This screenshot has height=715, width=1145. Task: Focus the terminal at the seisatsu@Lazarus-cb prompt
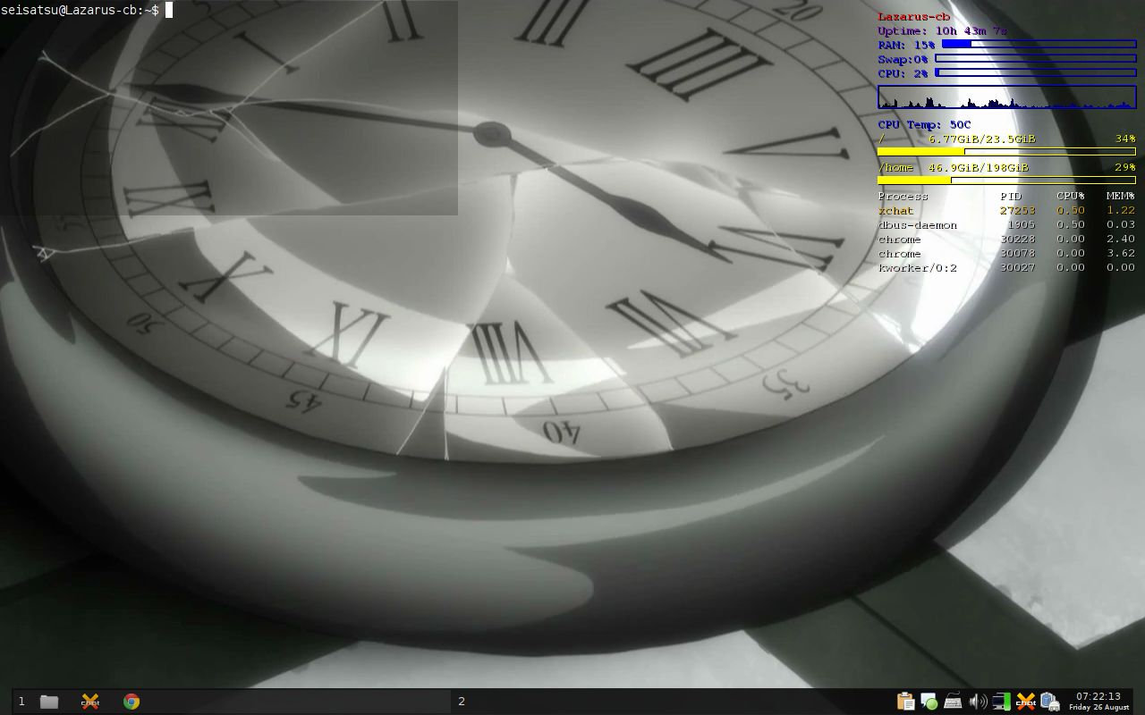(229, 107)
